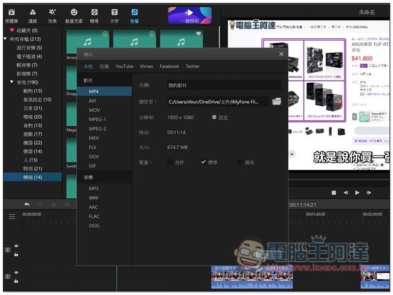Check the 良好 quality option
This screenshot has width=393, height=295.
(x=170, y=162)
